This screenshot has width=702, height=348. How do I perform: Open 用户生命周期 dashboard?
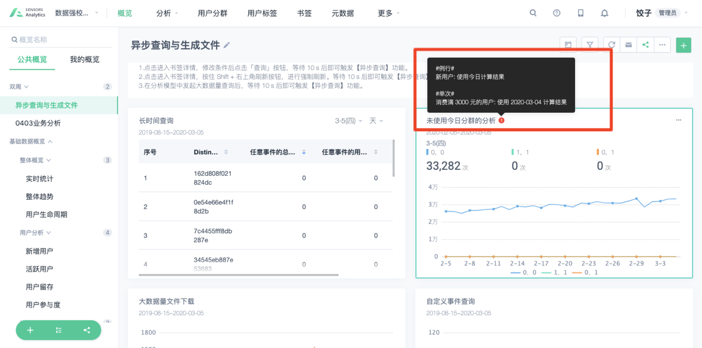click(x=46, y=214)
